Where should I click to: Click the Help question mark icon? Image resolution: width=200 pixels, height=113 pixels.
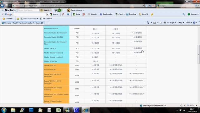point(194,23)
